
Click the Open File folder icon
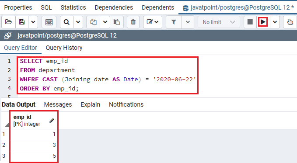point(8,22)
